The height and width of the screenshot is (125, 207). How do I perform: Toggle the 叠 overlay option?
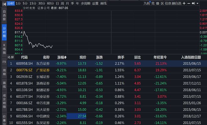[158, 3]
